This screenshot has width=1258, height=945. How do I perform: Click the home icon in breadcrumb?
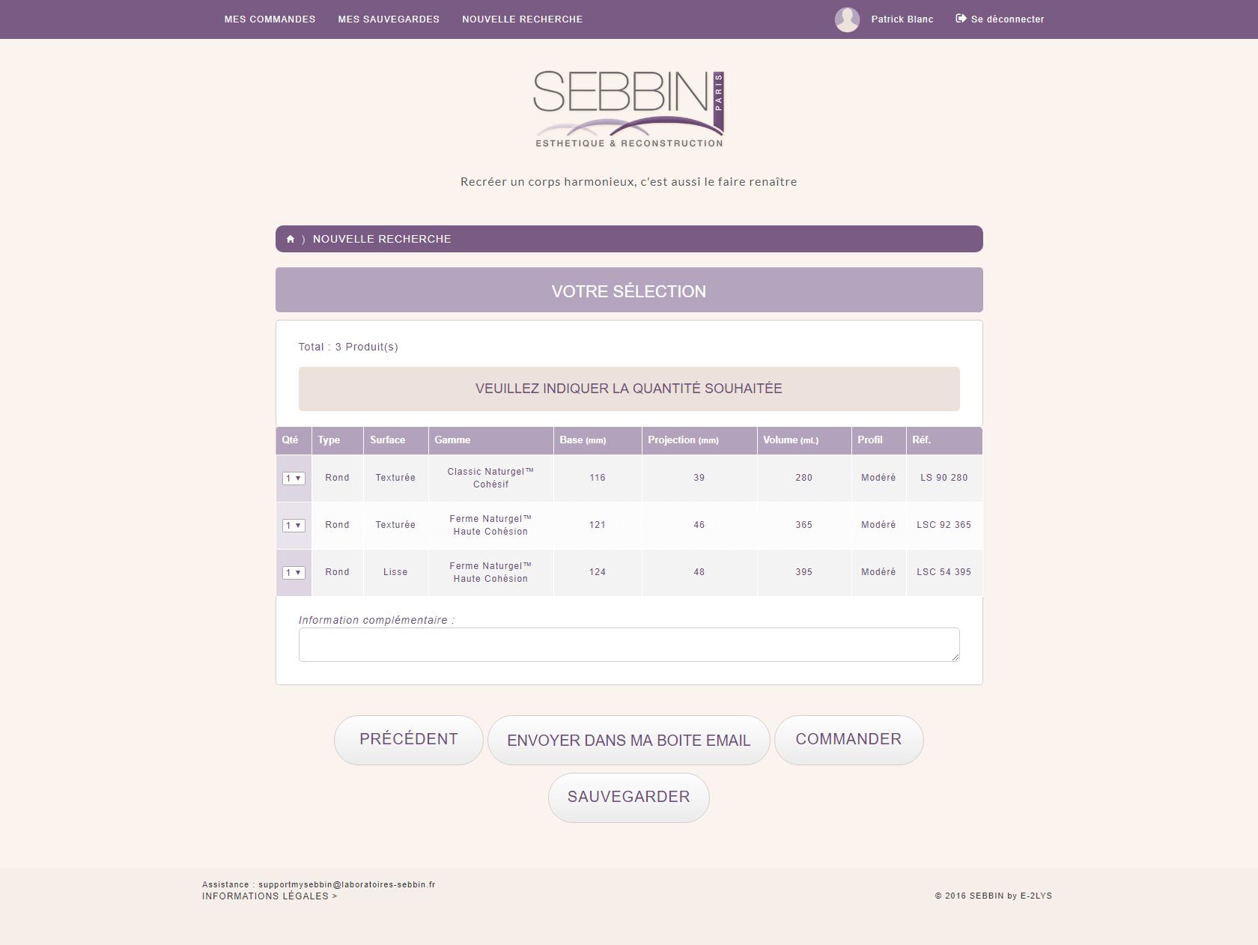291,239
